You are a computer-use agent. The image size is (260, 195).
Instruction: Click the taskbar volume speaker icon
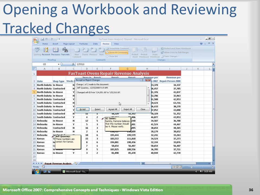click(201, 171)
